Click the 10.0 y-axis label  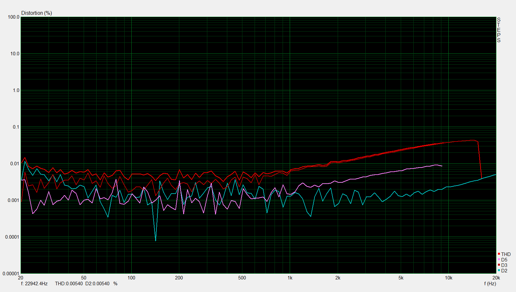coord(15,54)
